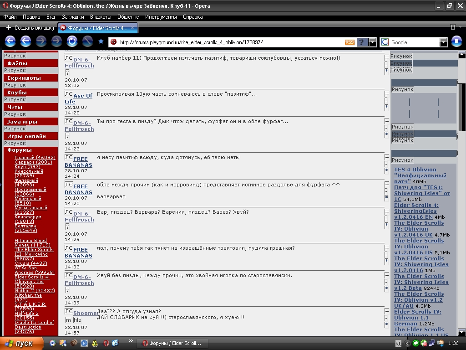Click plus vote on the 'Клуб намбер 11' post

387,58
